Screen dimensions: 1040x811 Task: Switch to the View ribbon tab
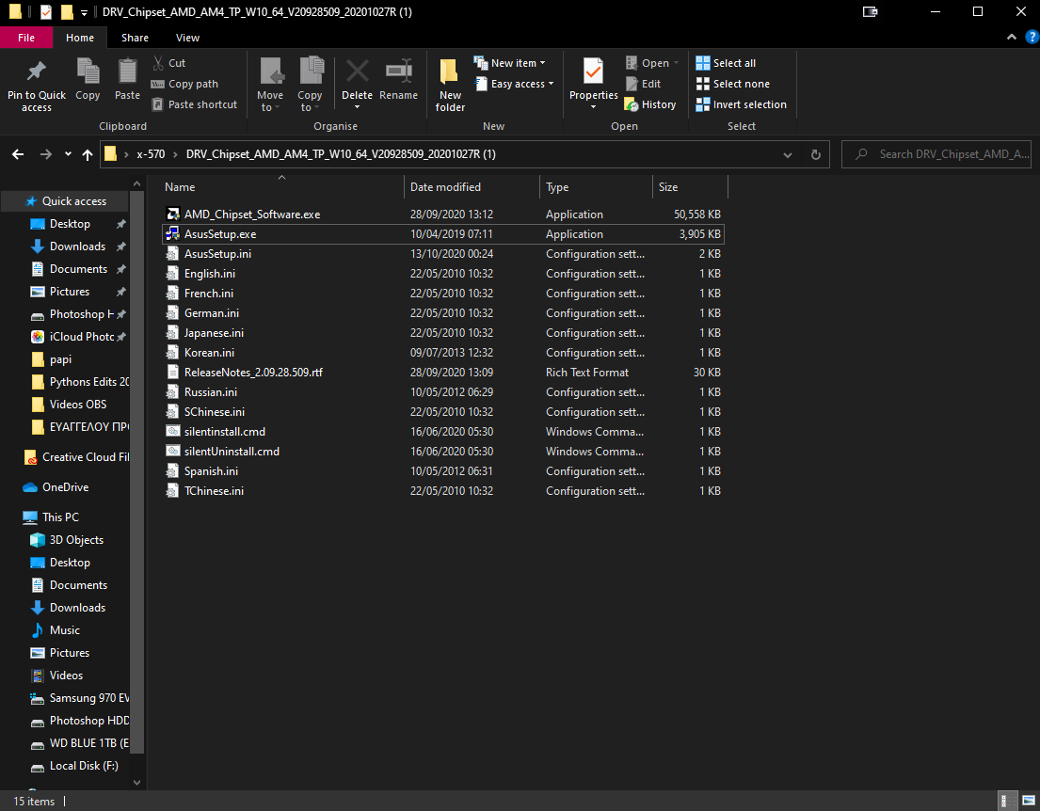tap(187, 38)
